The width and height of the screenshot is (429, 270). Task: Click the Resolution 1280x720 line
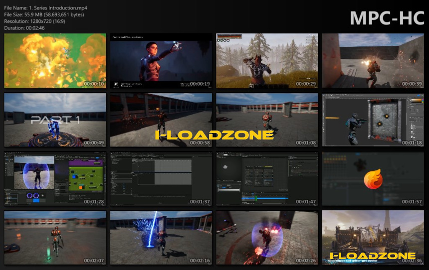34,21
